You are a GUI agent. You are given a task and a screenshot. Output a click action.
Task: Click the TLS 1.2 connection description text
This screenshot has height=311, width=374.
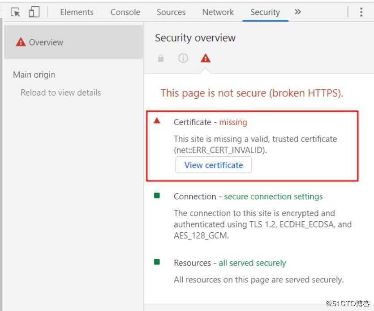262,224
